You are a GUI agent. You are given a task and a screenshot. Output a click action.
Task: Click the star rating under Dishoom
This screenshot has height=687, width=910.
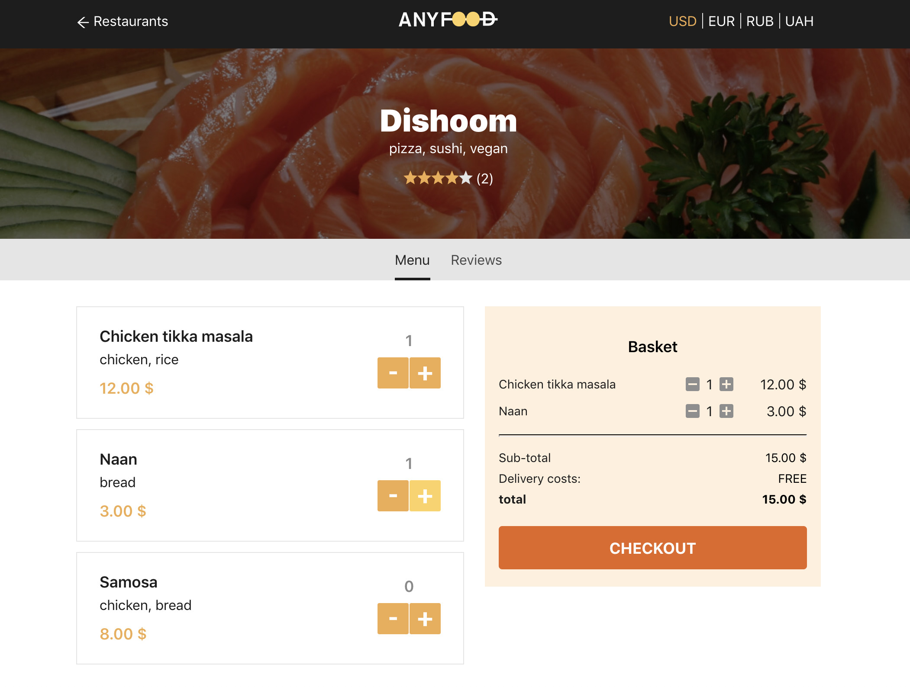[x=437, y=178]
